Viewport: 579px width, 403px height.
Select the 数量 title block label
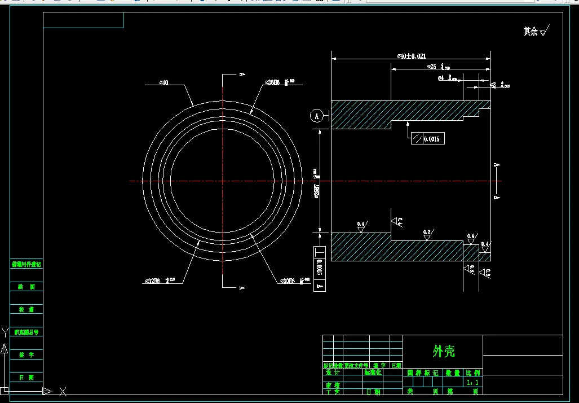pos(452,373)
